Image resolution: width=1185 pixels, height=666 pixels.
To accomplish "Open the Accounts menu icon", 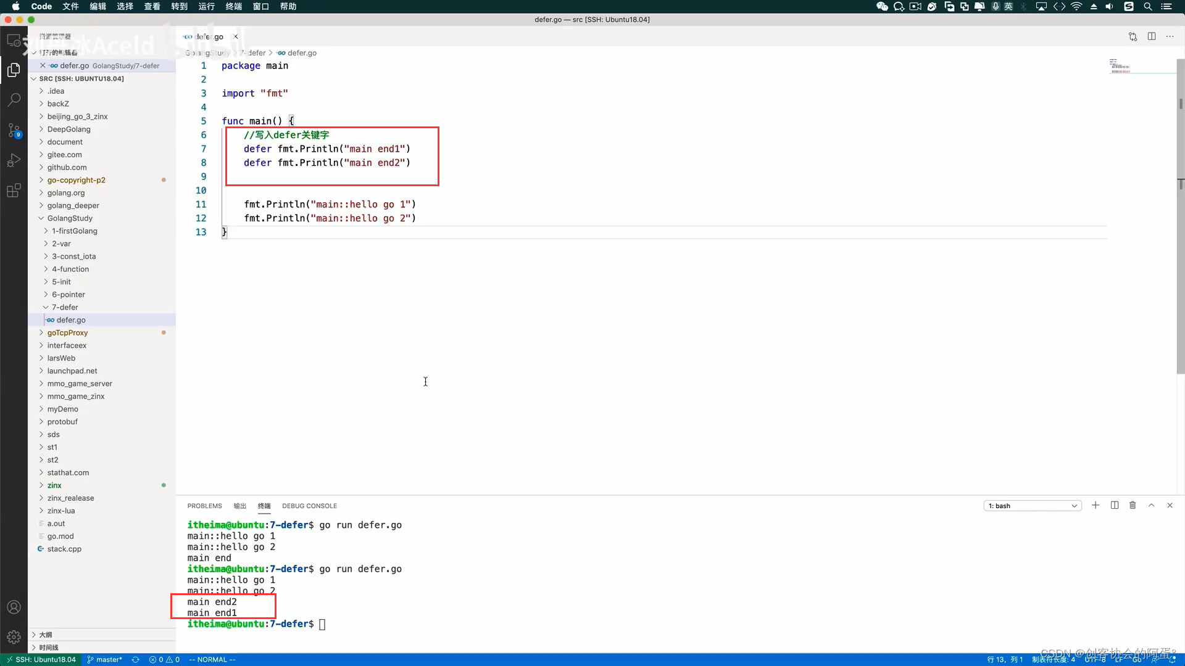I will pyautogui.click(x=14, y=607).
